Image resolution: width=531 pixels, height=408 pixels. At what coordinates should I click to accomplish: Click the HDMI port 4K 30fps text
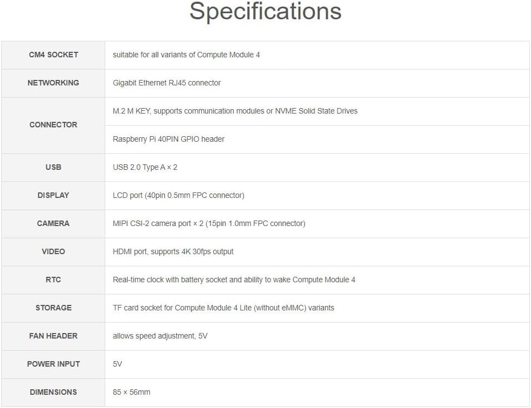(173, 251)
